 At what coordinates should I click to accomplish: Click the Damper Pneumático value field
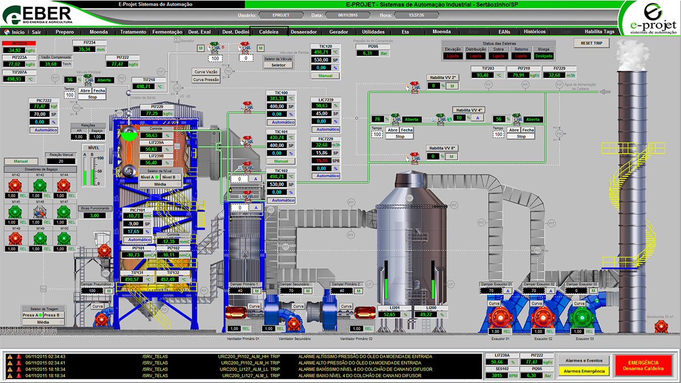(x=91, y=291)
